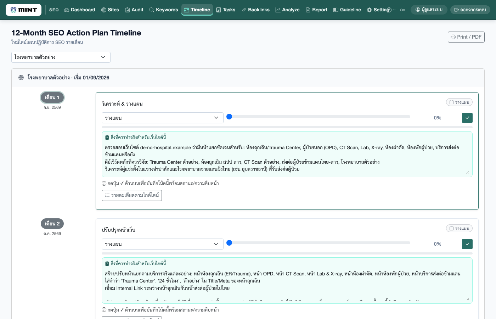
Task: Click the วางแผน status badge in month 1
Action: click(459, 102)
